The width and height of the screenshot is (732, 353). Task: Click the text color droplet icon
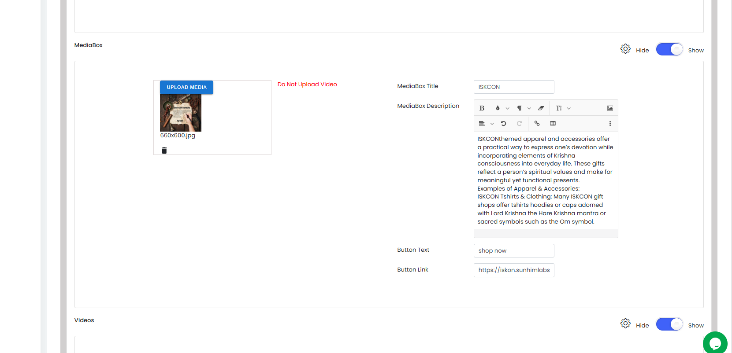point(498,108)
